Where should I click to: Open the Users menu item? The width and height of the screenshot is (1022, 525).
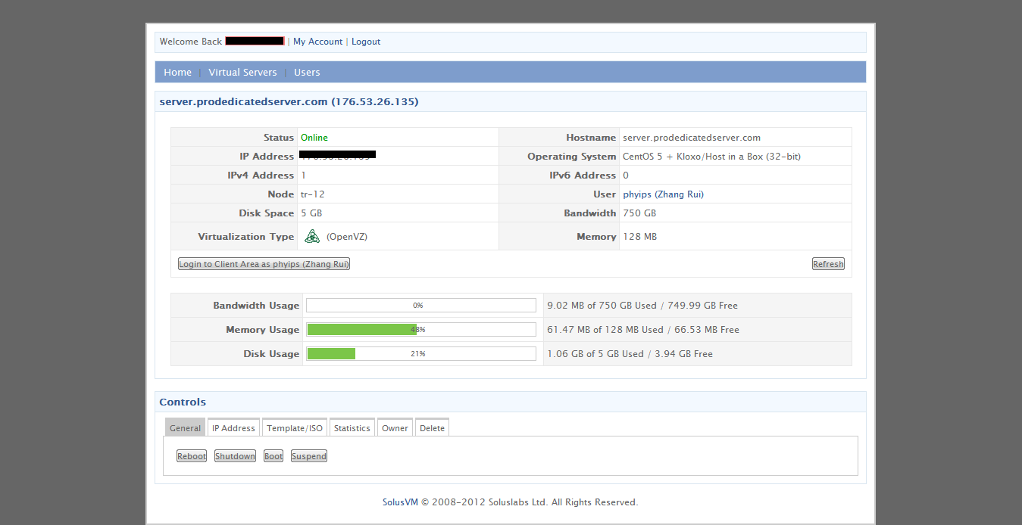307,73
